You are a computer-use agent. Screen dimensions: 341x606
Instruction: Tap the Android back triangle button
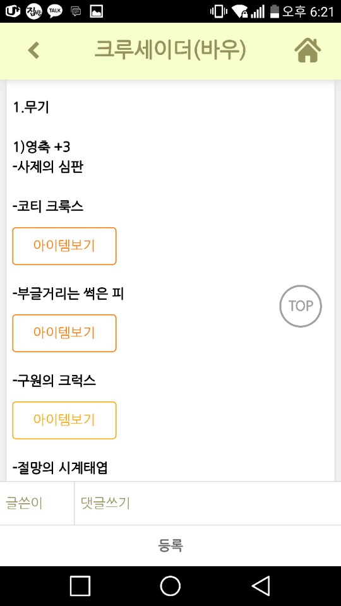(x=261, y=586)
